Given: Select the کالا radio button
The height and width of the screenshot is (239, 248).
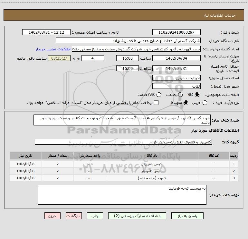Looking at the screenshot, I should coord(197,95).
